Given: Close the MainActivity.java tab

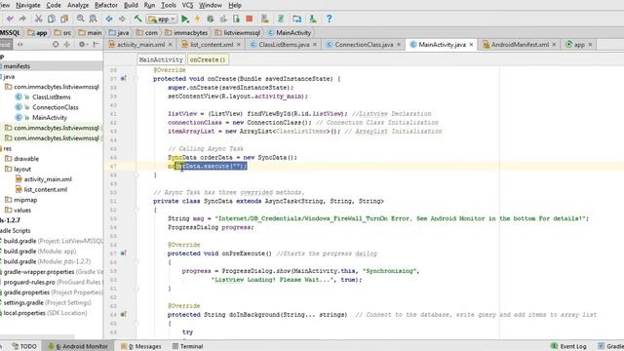Looking at the screenshot, I should (471, 45).
